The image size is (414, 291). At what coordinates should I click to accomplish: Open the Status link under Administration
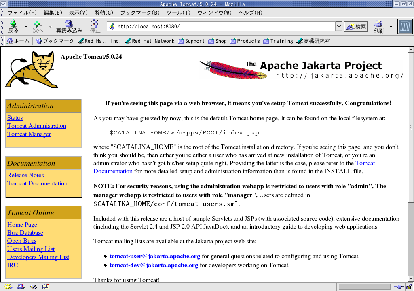coord(15,118)
